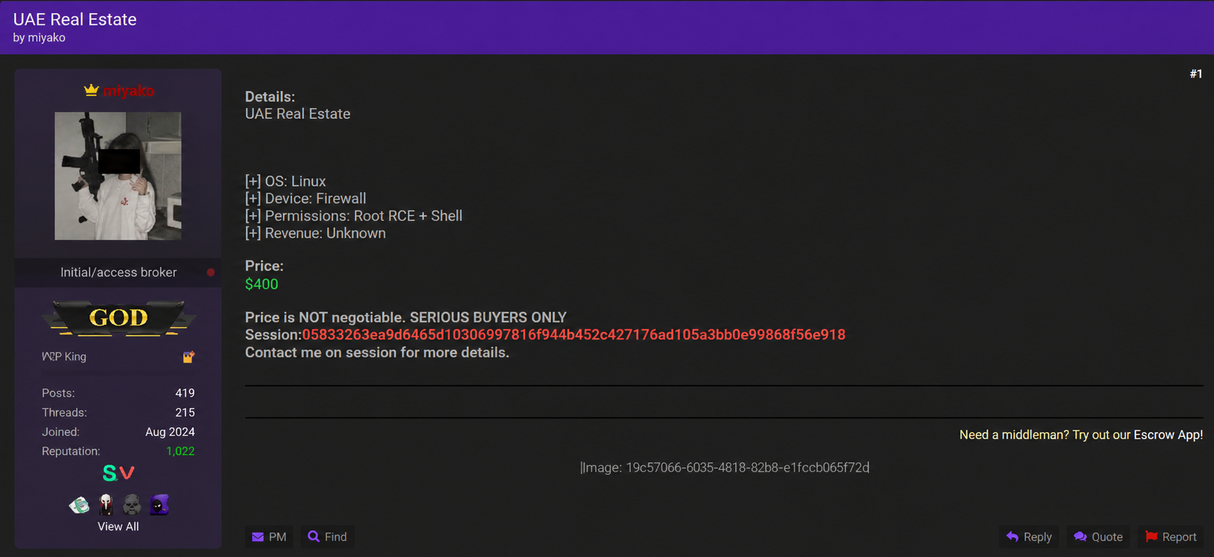
Task: Click the purple hooded ghost award icon
Action: pyautogui.click(x=159, y=505)
